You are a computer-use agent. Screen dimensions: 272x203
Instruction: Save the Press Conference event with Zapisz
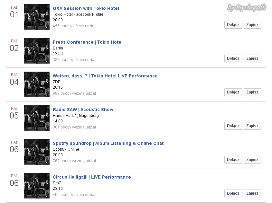(252, 58)
